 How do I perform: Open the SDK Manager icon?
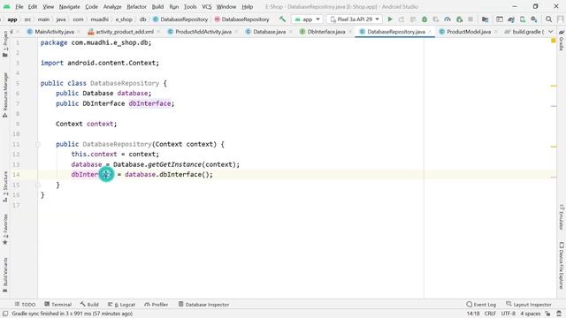point(534,19)
